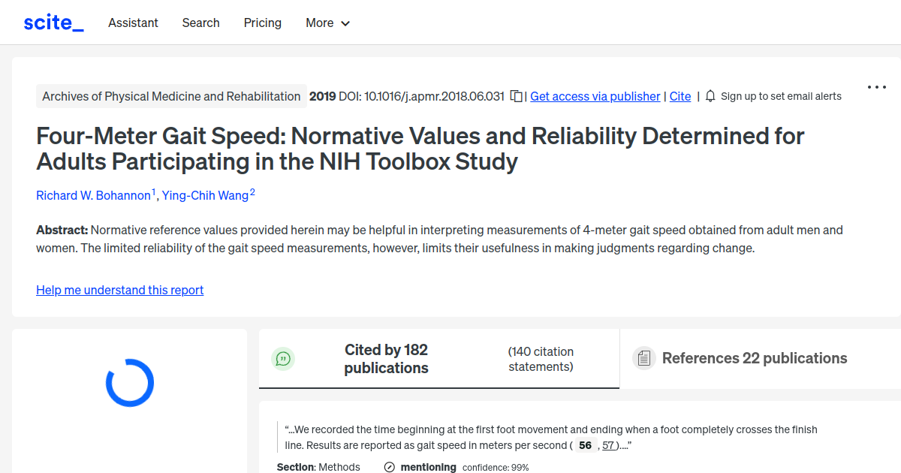The image size is (901, 473).
Task: Click citation reference 57 in the excerpt
Action: (609, 445)
